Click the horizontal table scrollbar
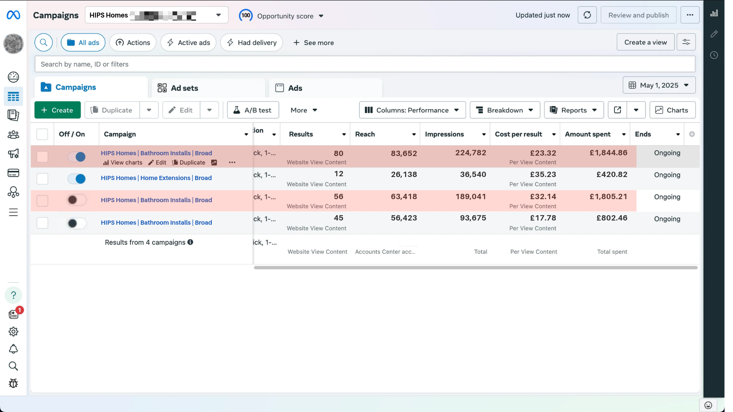This screenshot has height=412, width=733. pos(476,268)
